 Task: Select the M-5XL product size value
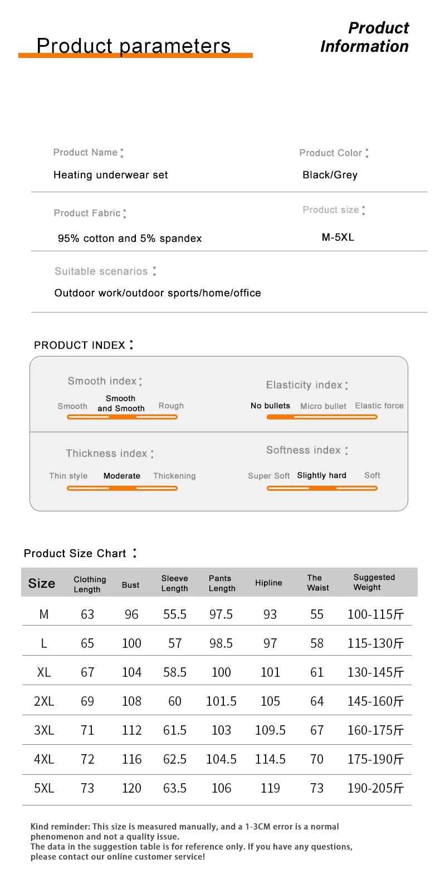[x=338, y=237]
